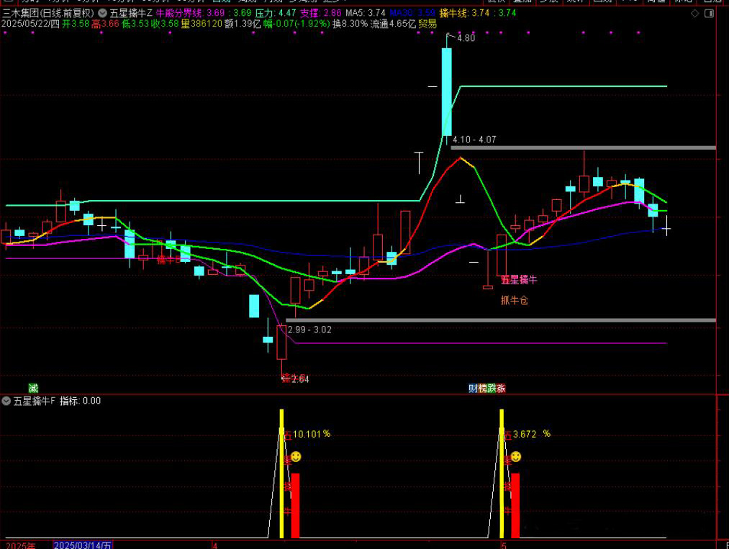Click the first smiley face signal icon
Screen dimensions: 729x549
click(x=296, y=456)
